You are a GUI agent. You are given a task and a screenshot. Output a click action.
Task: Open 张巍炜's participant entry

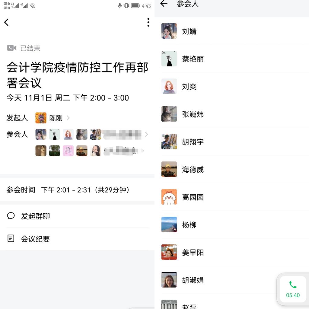click(x=235, y=114)
